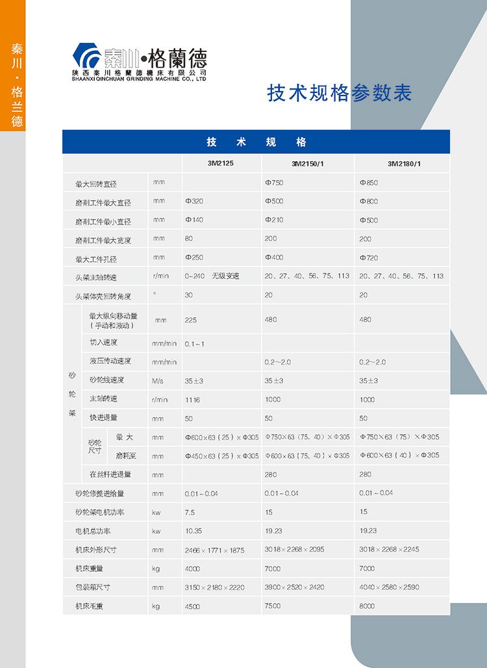
Task: Click the row label 机床毛重
Action: 90,606
